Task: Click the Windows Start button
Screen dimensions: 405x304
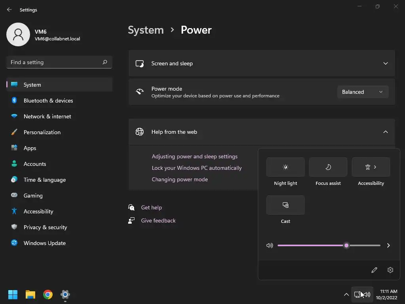Action: [13, 294]
